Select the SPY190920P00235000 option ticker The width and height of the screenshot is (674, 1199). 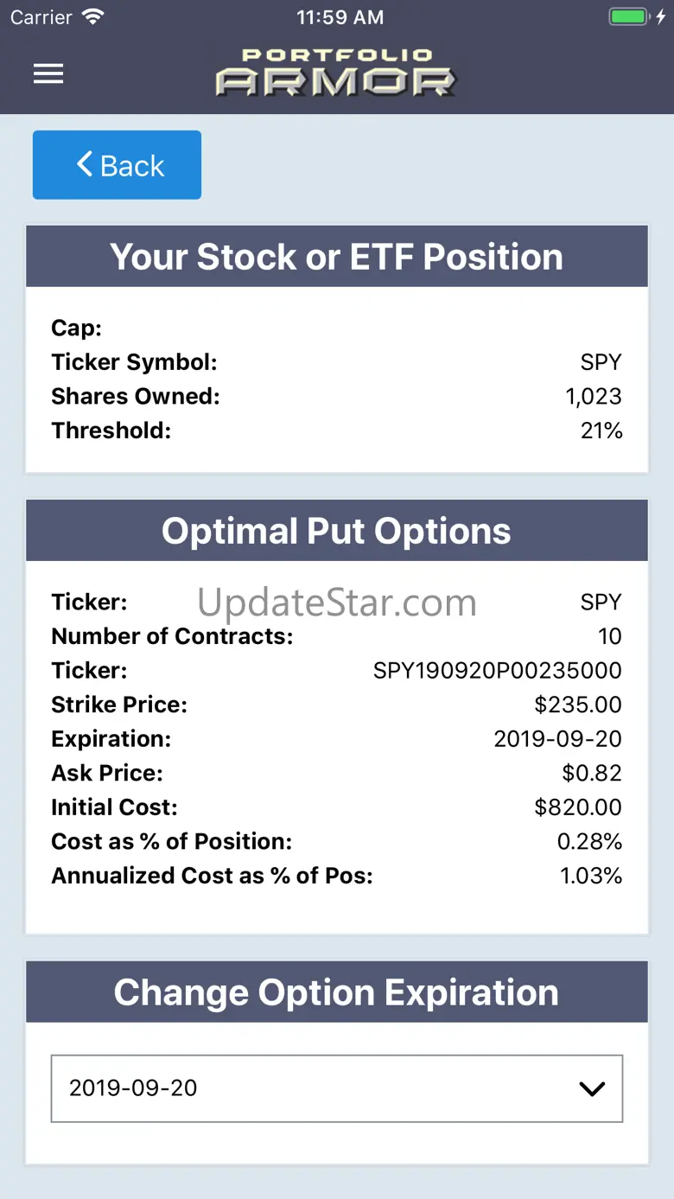tap(498, 671)
